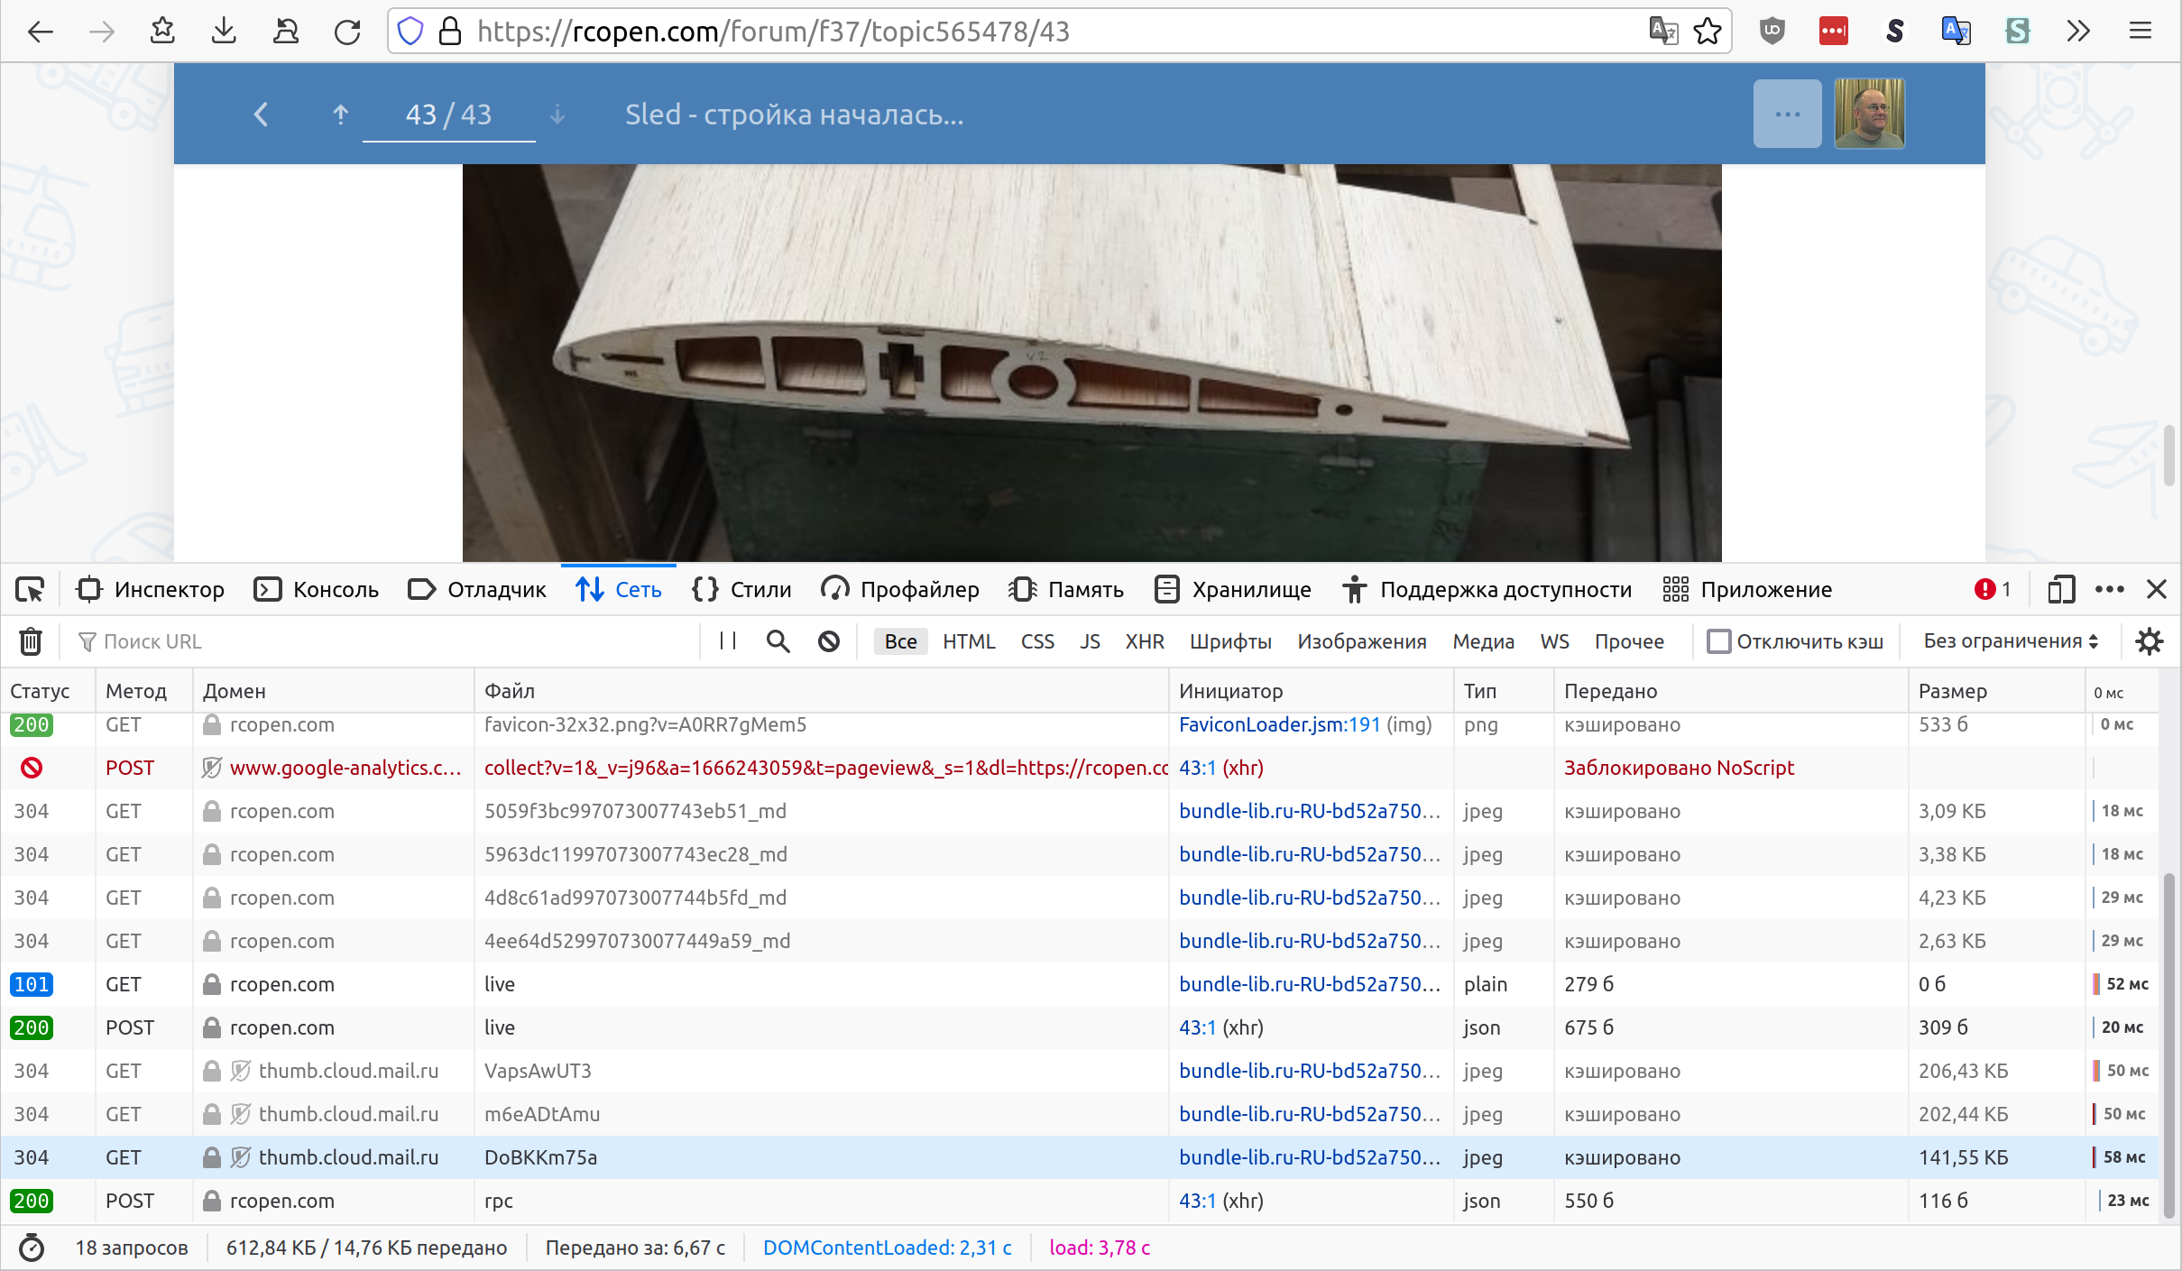The width and height of the screenshot is (2182, 1271).
Task: Open request blocking icon
Action: pos(828,641)
